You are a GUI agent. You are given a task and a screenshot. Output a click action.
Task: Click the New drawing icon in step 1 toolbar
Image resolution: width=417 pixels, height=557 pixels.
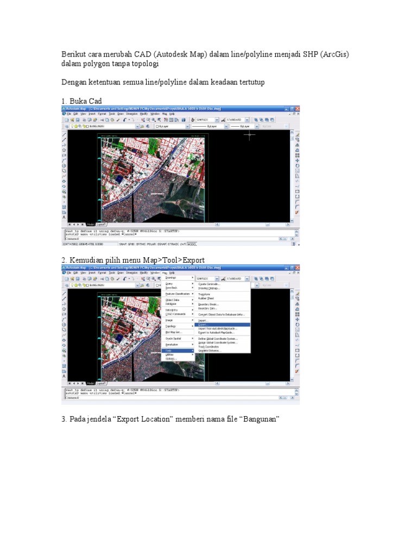(67, 120)
